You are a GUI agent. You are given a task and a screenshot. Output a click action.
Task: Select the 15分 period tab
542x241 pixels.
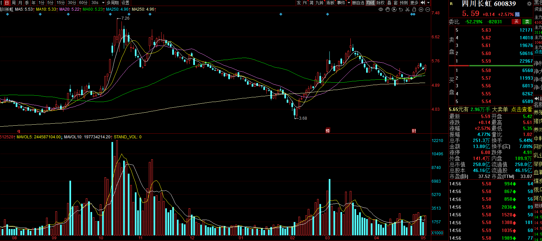(x=61, y=3)
